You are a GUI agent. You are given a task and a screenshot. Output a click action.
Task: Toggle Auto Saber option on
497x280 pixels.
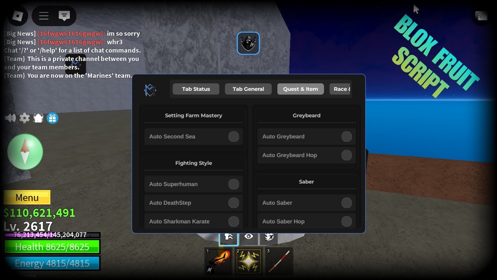[x=346, y=203]
